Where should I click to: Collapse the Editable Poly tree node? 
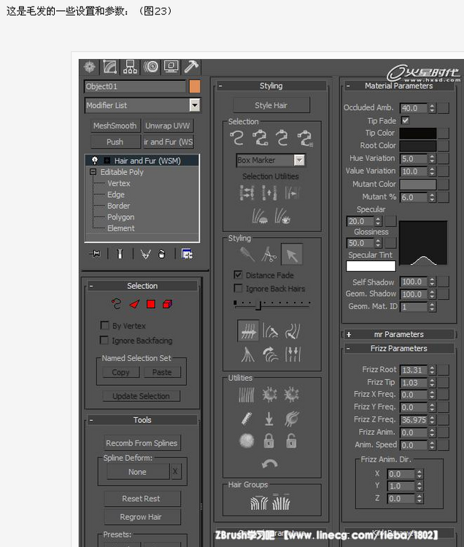coord(93,171)
